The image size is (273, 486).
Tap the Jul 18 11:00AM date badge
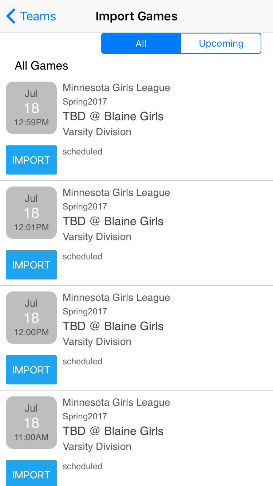[x=31, y=423]
